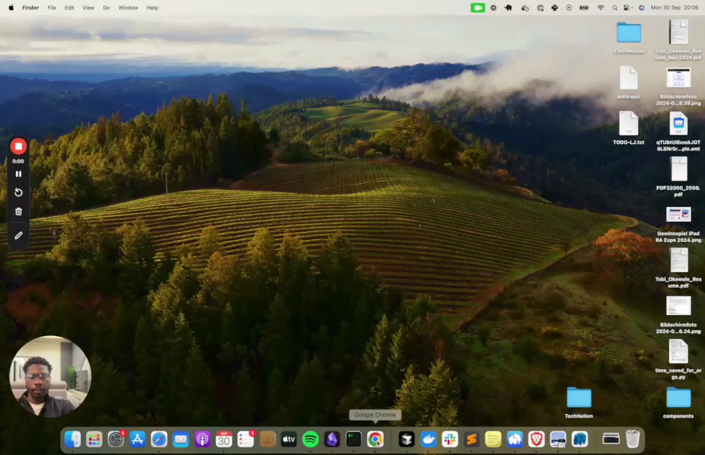Open the Finder menu in menu bar

tap(30, 8)
